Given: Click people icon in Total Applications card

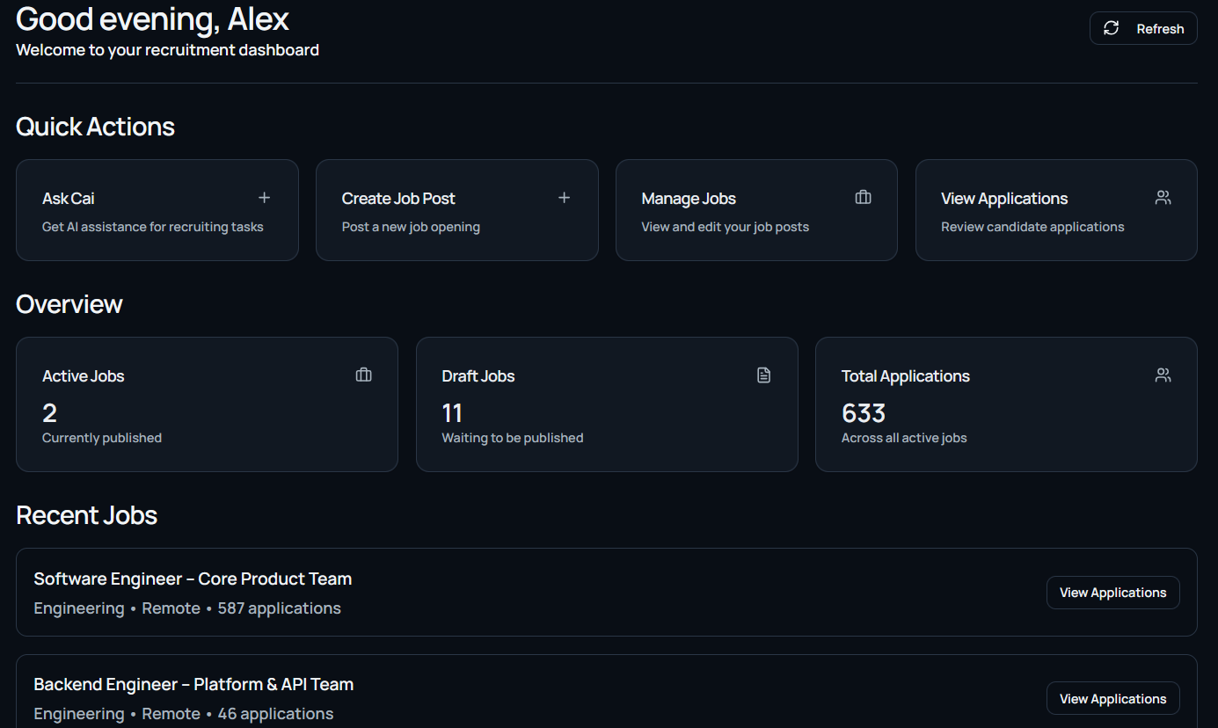Looking at the screenshot, I should coord(1163,375).
